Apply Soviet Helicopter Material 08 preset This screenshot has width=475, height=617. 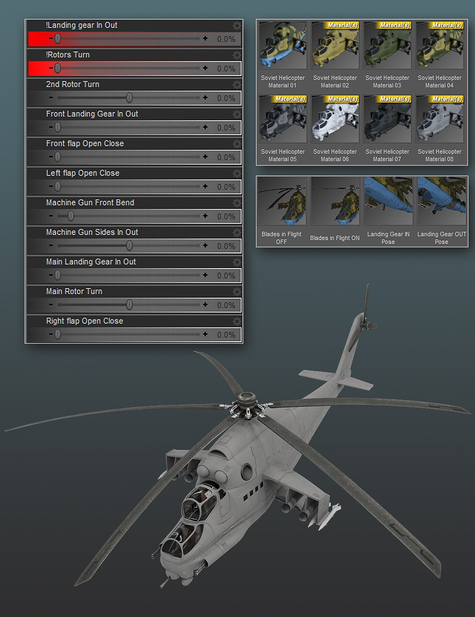click(x=439, y=129)
